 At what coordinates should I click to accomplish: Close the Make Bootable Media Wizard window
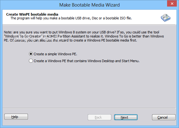[172, 4]
